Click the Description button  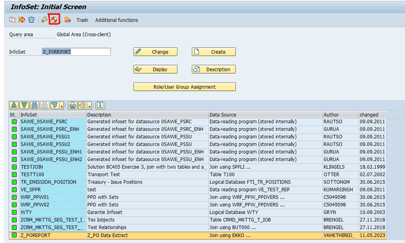click(214, 69)
